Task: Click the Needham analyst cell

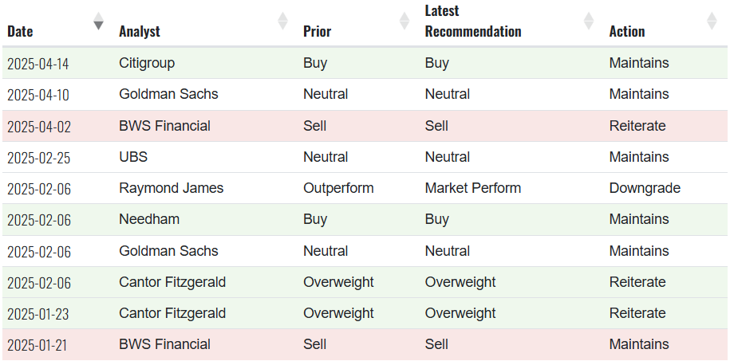Action: [149, 219]
